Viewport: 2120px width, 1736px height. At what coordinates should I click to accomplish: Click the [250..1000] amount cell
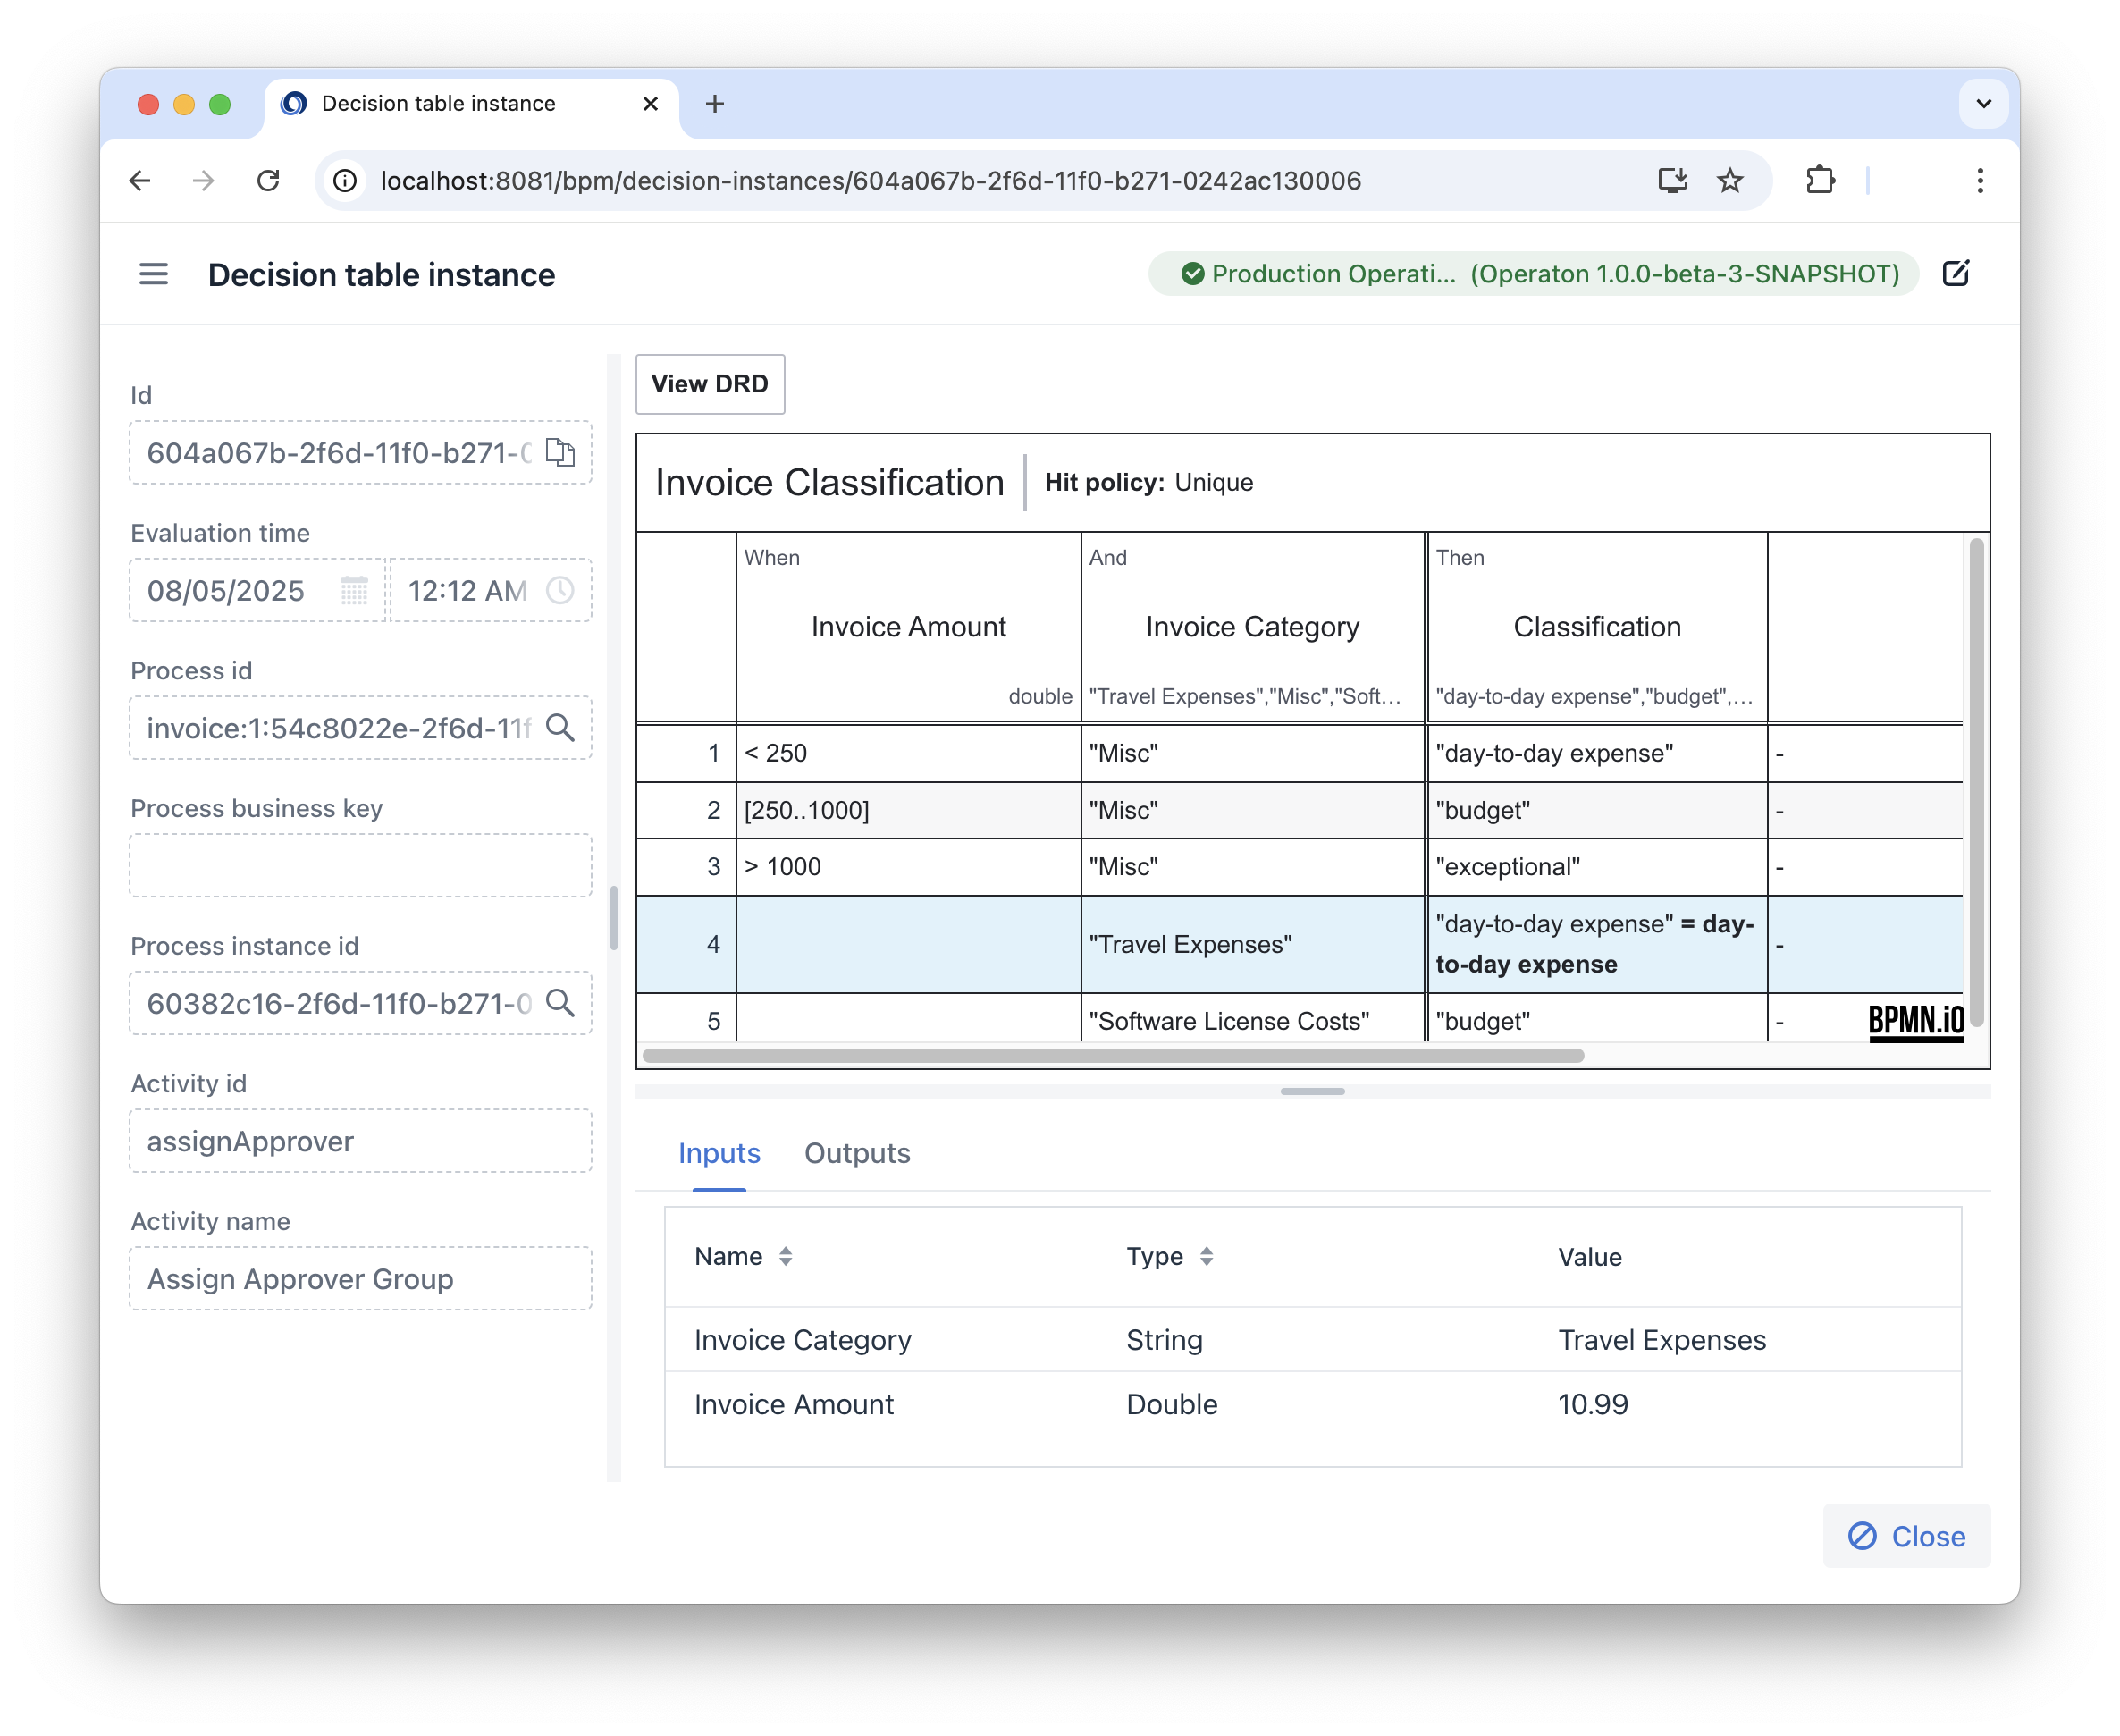[x=908, y=810]
